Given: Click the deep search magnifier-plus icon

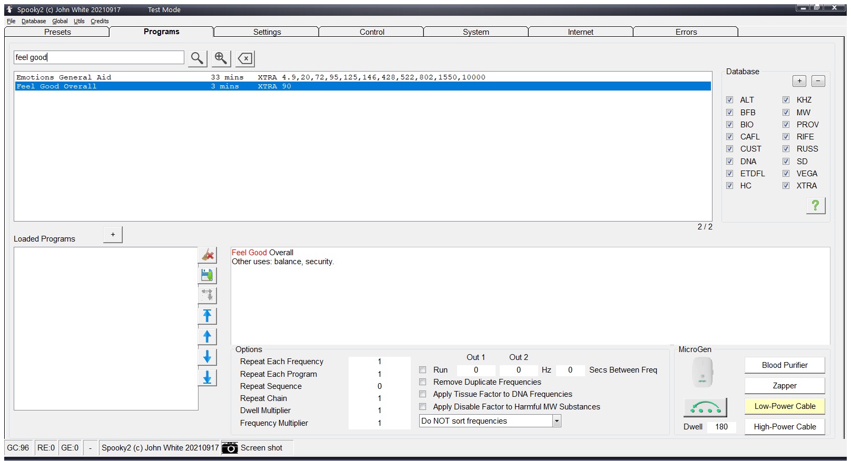Looking at the screenshot, I should pos(221,58).
